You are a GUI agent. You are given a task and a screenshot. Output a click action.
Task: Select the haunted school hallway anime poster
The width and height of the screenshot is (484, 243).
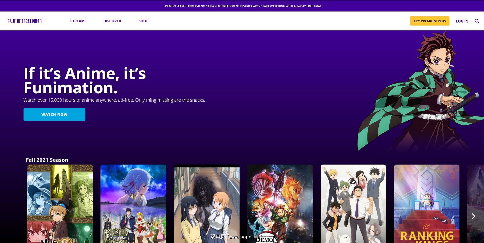tap(207, 204)
